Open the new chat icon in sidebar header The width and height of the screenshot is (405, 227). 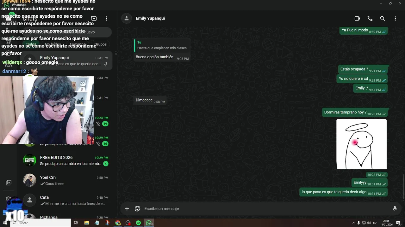(x=94, y=19)
